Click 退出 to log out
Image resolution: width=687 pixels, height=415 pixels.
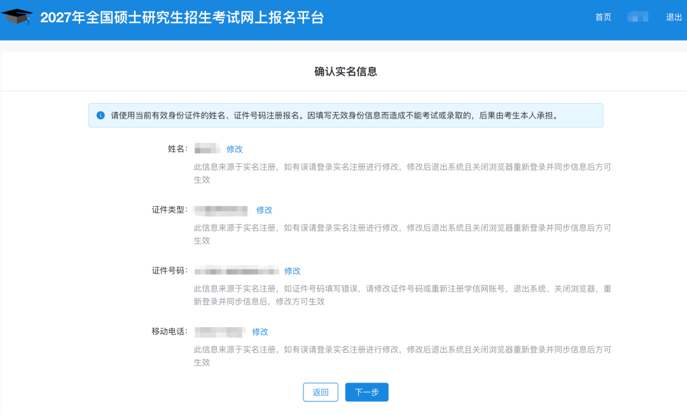pyautogui.click(x=674, y=17)
